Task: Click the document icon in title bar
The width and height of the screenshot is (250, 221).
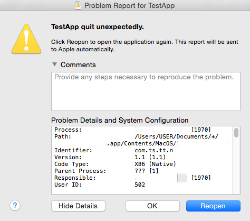Action: click(x=78, y=5)
